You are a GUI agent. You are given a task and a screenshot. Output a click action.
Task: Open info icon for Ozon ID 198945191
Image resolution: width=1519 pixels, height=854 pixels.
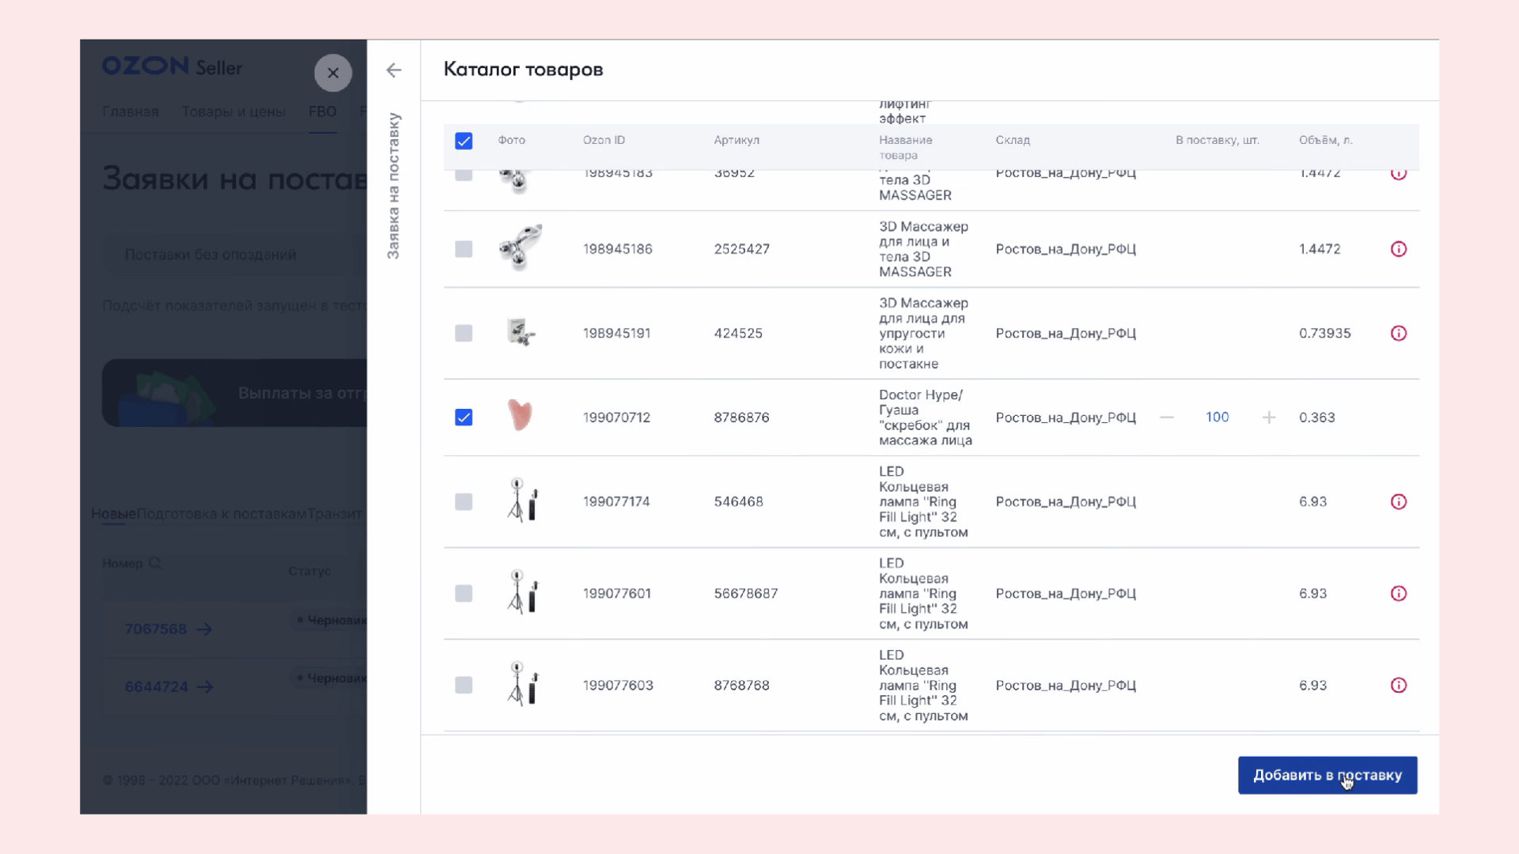tap(1398, 333)
